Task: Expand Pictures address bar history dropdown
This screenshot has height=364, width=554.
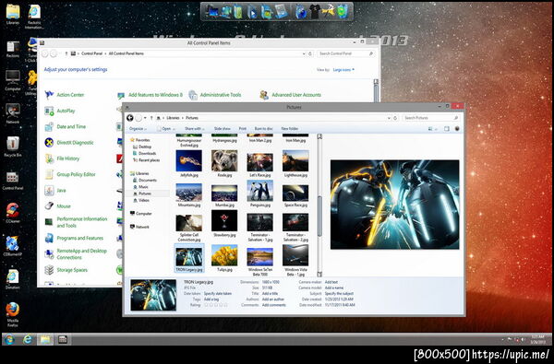Action: (389, 118)
